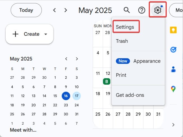This screenshot has height=137, width=183.
Task: Open Google Tasks side panel icon
Action: [173, 50]
